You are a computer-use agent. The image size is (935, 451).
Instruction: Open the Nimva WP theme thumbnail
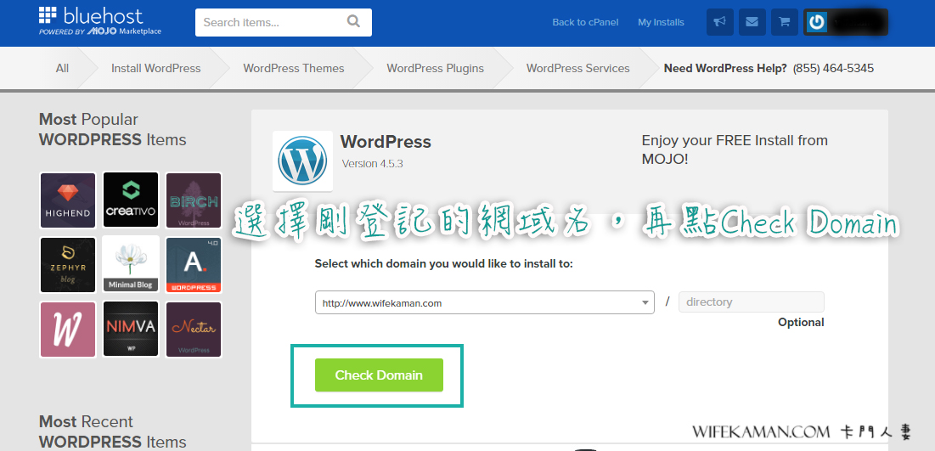(x=131, y=330)
